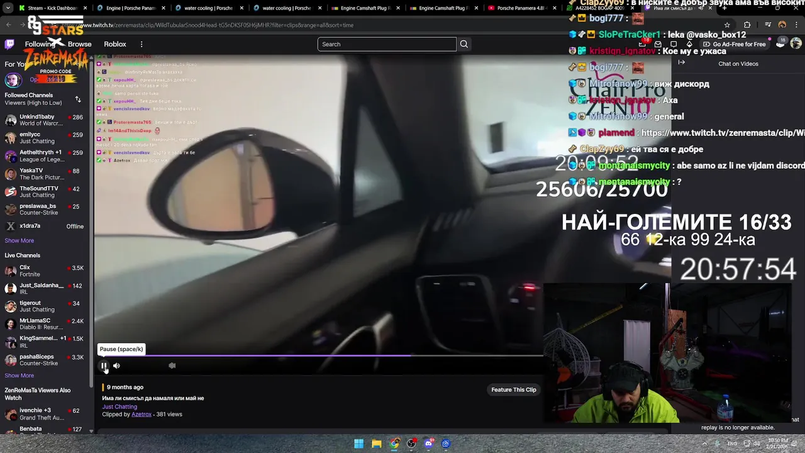Click the search magnifier button
Viewport: 805px width, 453px height.
464,44
